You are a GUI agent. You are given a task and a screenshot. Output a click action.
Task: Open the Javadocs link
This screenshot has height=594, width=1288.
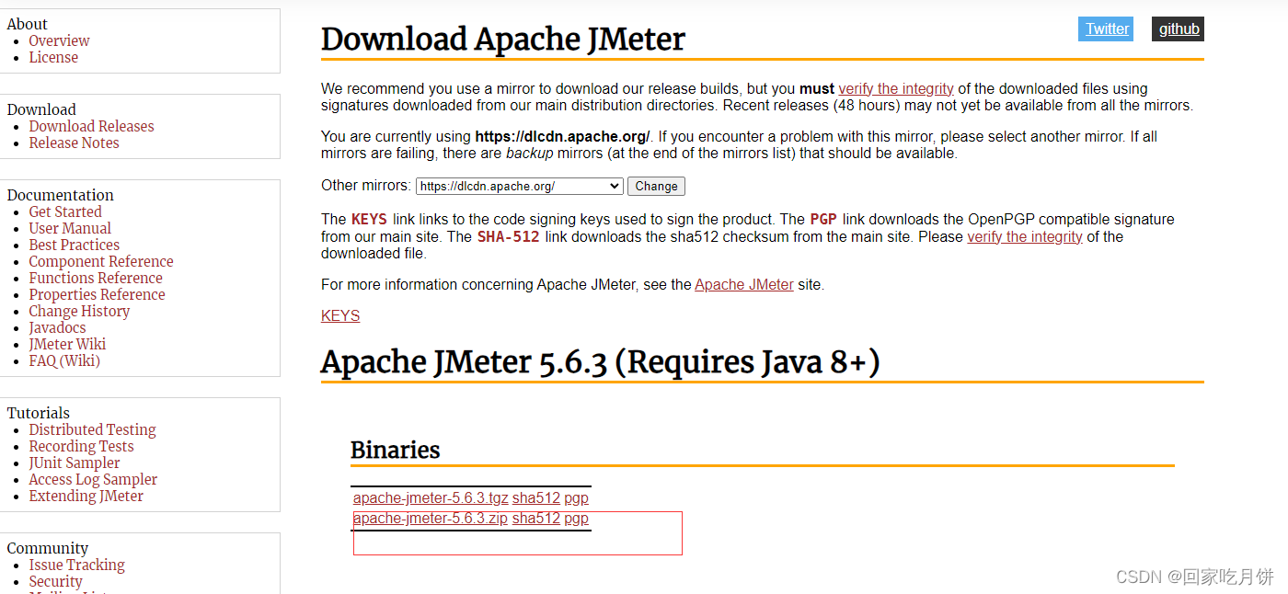57,327
